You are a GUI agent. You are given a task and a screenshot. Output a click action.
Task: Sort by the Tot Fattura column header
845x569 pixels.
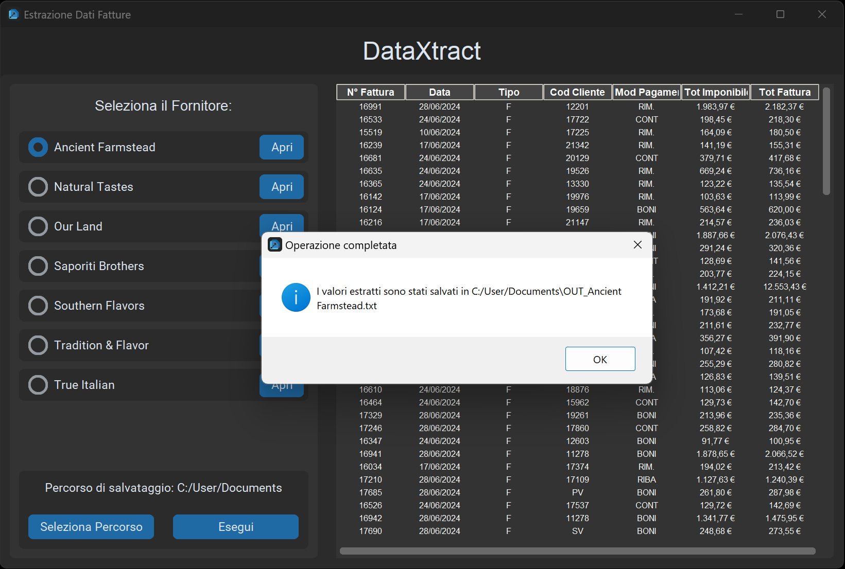[785, 92]
